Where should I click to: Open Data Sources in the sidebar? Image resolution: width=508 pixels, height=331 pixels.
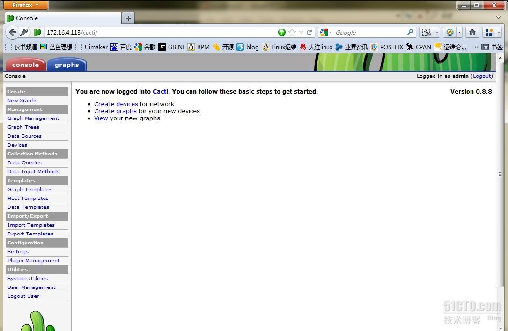(25, 136)
